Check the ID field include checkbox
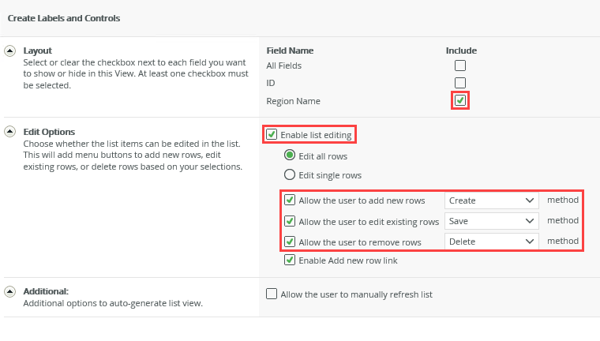600x341 pixels. click(460, 83)
